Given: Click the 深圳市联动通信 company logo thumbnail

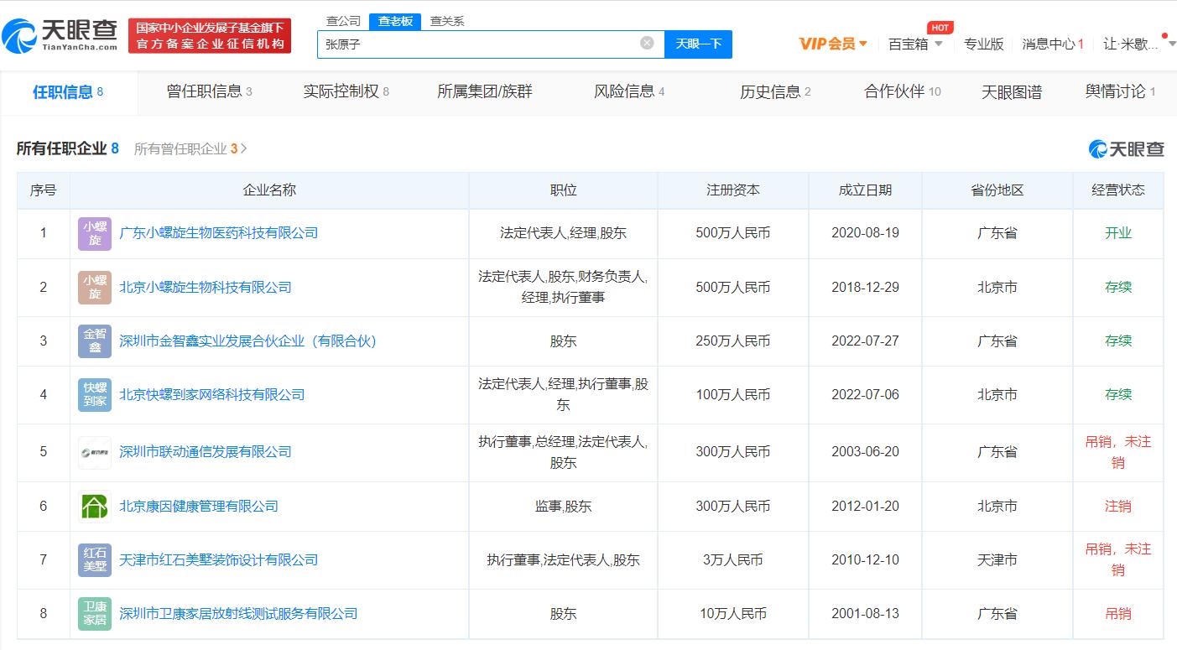Looking at the screenshot, I should coord(95,452).
